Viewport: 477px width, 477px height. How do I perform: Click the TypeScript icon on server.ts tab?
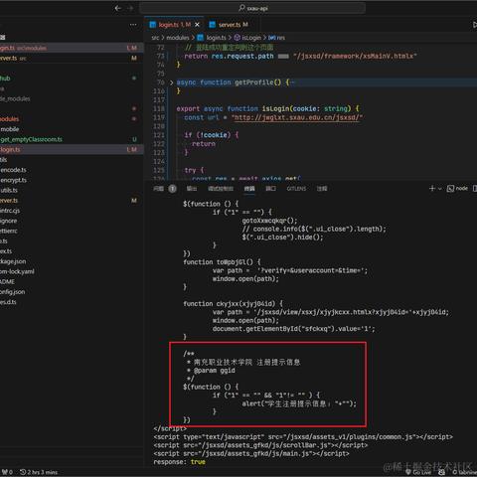point(213,25)
